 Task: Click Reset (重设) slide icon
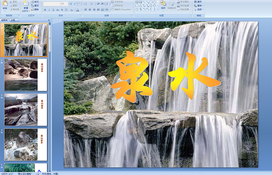click(x=32, y=5)
